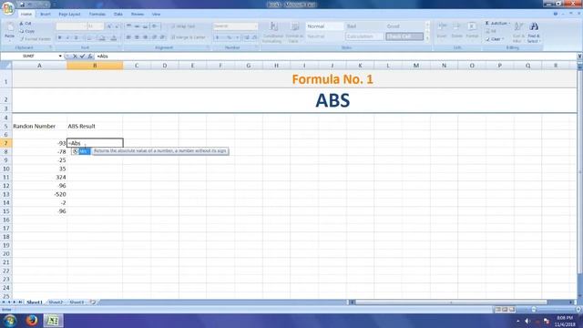Click Accounting Number Format icon

[218, 37]
